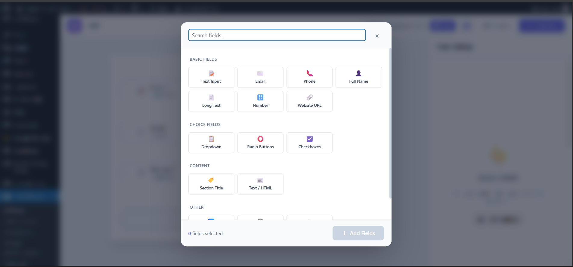Select the Text Input field icon
This screenshot has height=267, width=573.
[211, 74]
